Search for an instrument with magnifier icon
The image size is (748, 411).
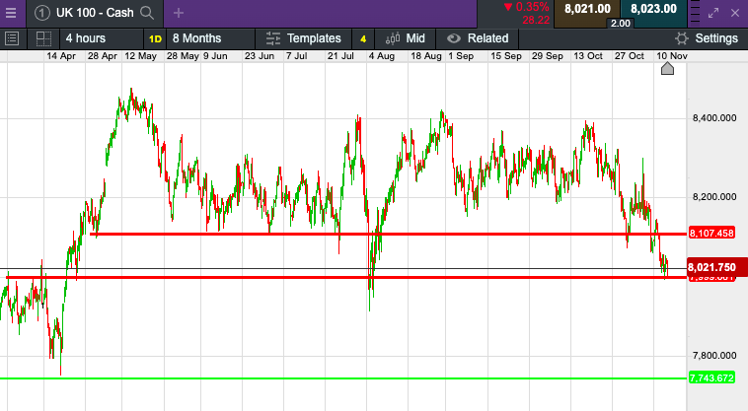[147, 13]
